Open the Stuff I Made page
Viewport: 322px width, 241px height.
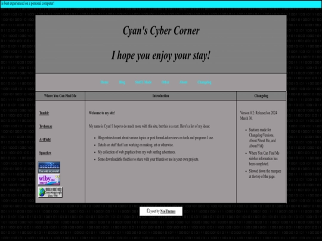click(x=143, y=82)
